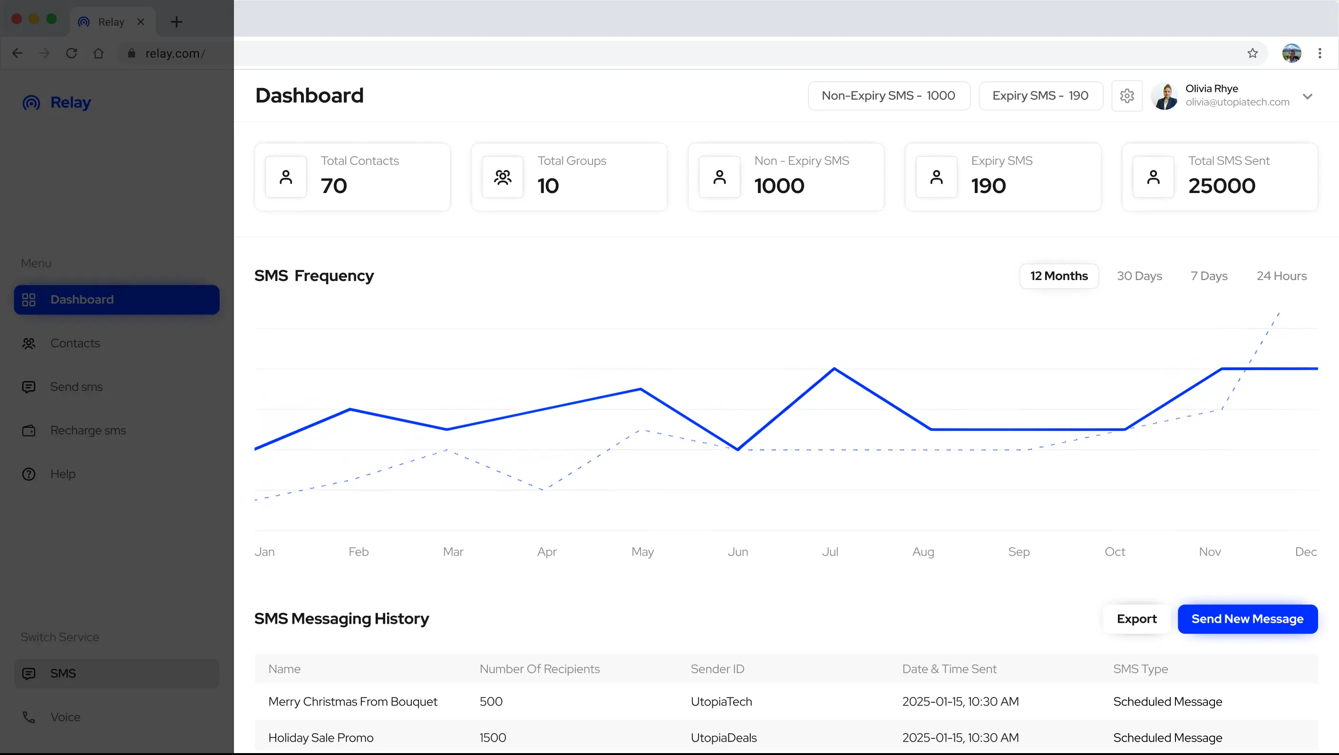
Task: Open a new browser tab
Action: coord(177,22)
